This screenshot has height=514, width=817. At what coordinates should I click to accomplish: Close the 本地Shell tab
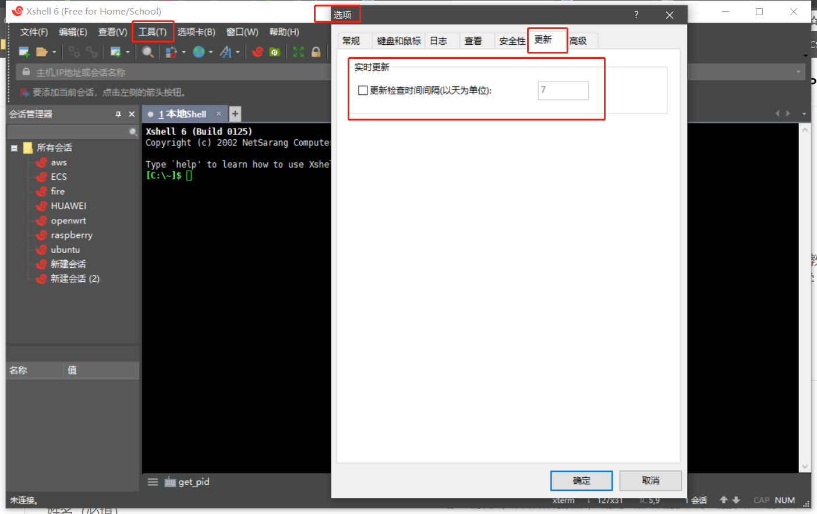[x=219, y=114]
